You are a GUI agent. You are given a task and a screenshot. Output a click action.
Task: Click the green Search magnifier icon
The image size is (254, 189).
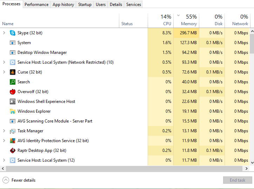pyautogui.click(x=13, y=82)
